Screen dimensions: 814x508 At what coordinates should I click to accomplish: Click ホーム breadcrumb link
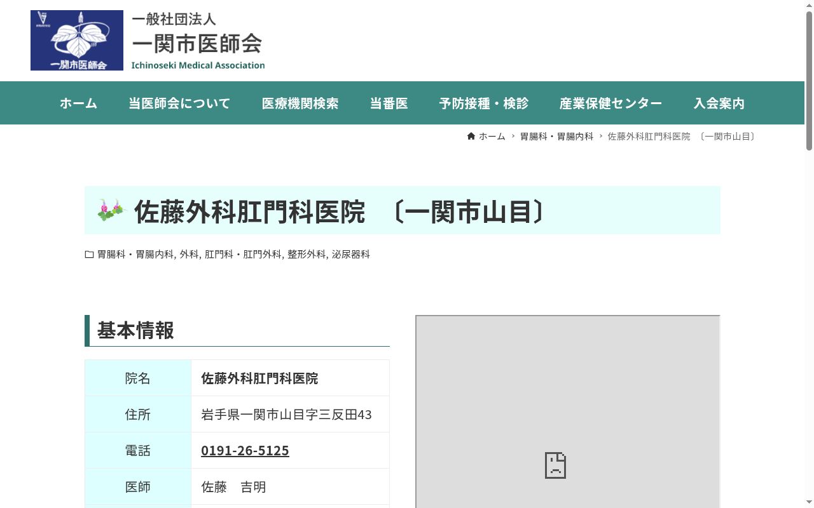[x=492, y=137]
